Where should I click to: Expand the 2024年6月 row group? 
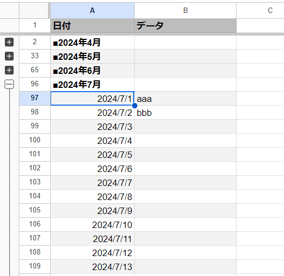[x=9, y=70]
